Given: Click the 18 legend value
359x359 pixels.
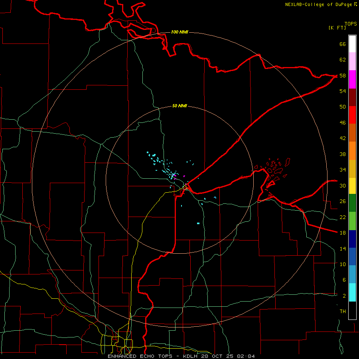Looking at the screenshot, I should coord(343,233).
